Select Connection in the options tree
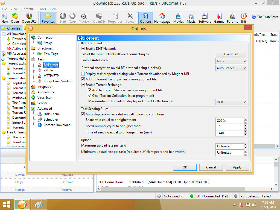 point(46,37)
